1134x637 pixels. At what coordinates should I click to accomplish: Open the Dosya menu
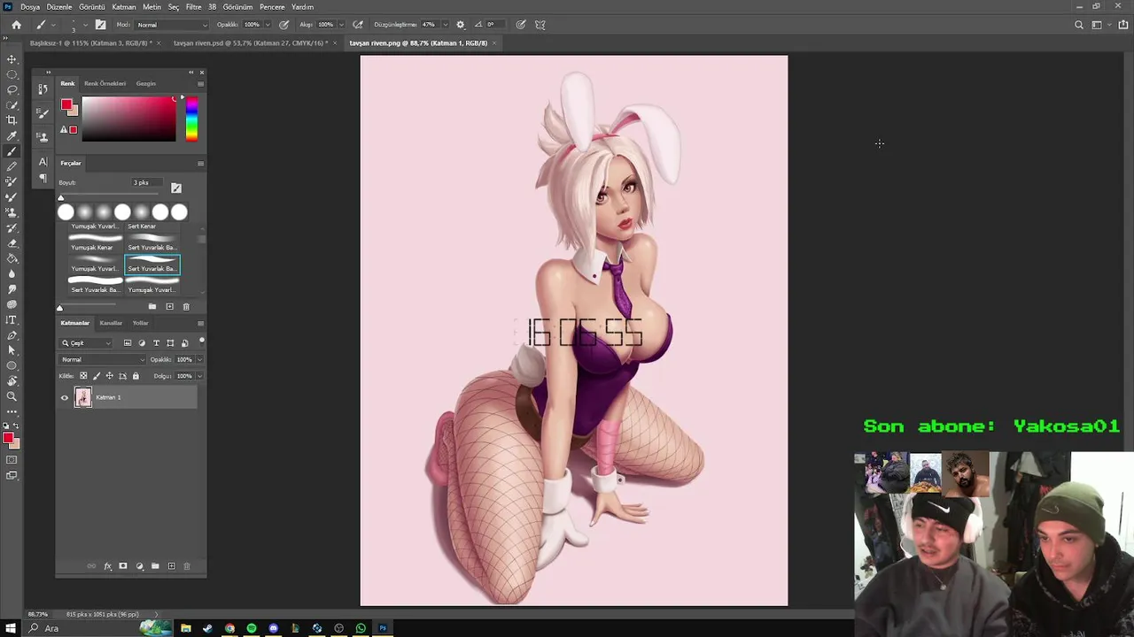point(30,7)
